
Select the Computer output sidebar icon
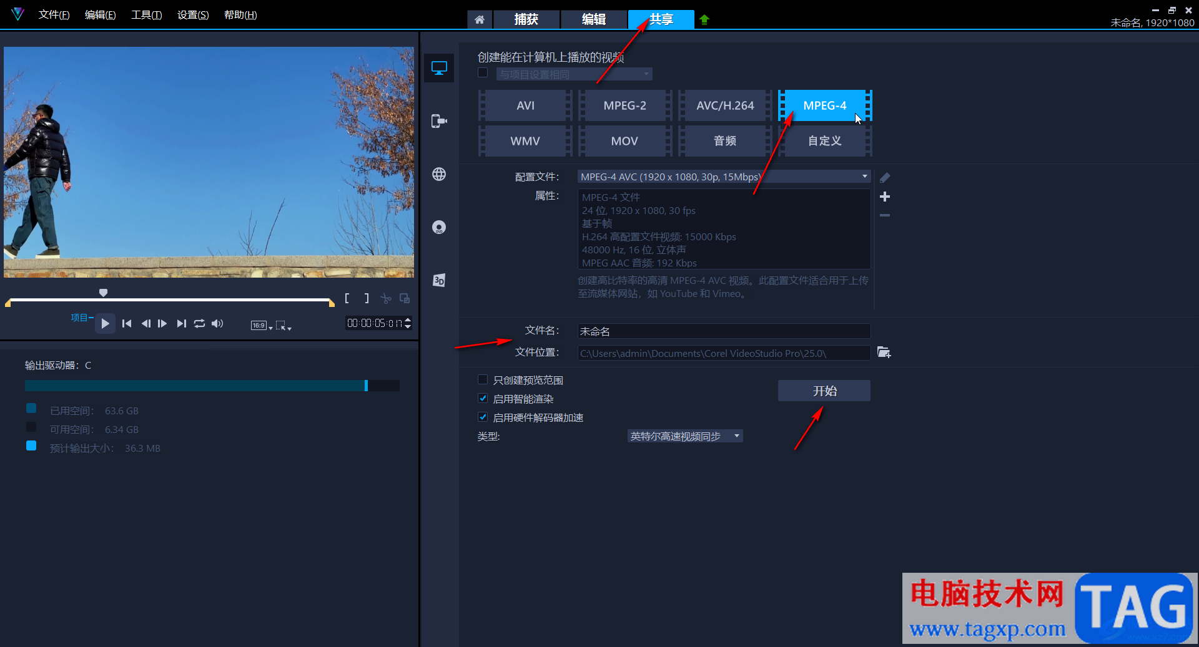pos(439,68)
